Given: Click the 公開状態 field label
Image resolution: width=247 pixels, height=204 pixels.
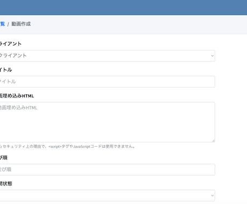Looking at the screenshot, I should click(x=6, y=184).
